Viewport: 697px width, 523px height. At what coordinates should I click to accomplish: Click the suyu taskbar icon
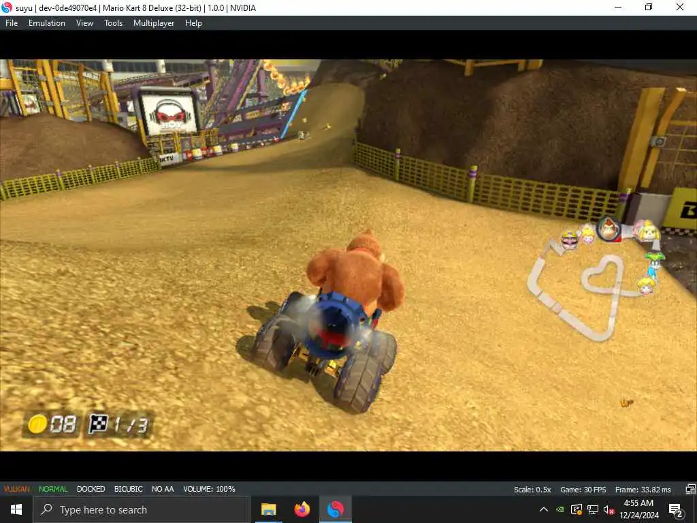click(x=335, y=509)
